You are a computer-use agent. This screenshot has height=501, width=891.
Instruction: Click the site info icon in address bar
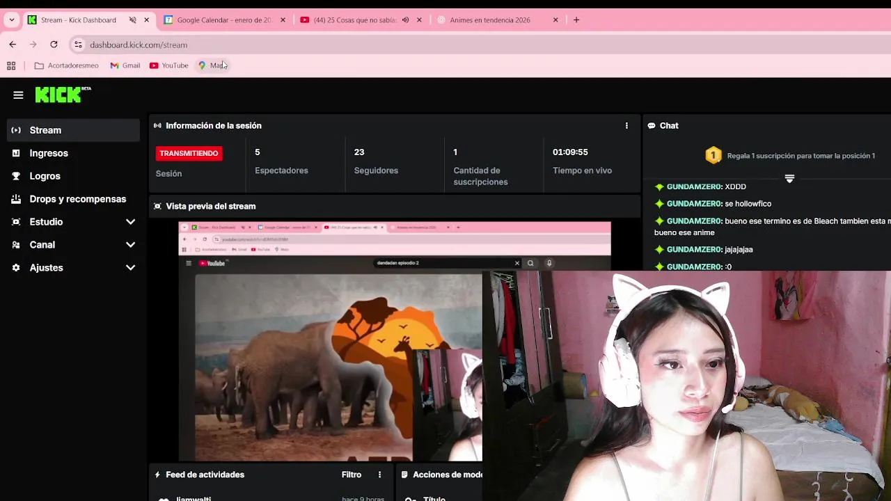point(78,45)
